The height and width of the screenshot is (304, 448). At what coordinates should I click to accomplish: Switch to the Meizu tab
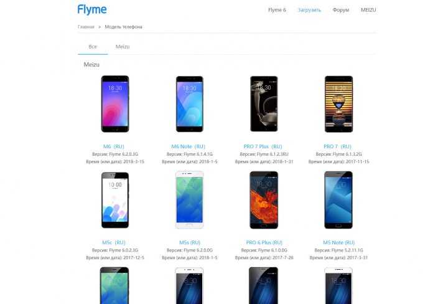tap(123, 47)
